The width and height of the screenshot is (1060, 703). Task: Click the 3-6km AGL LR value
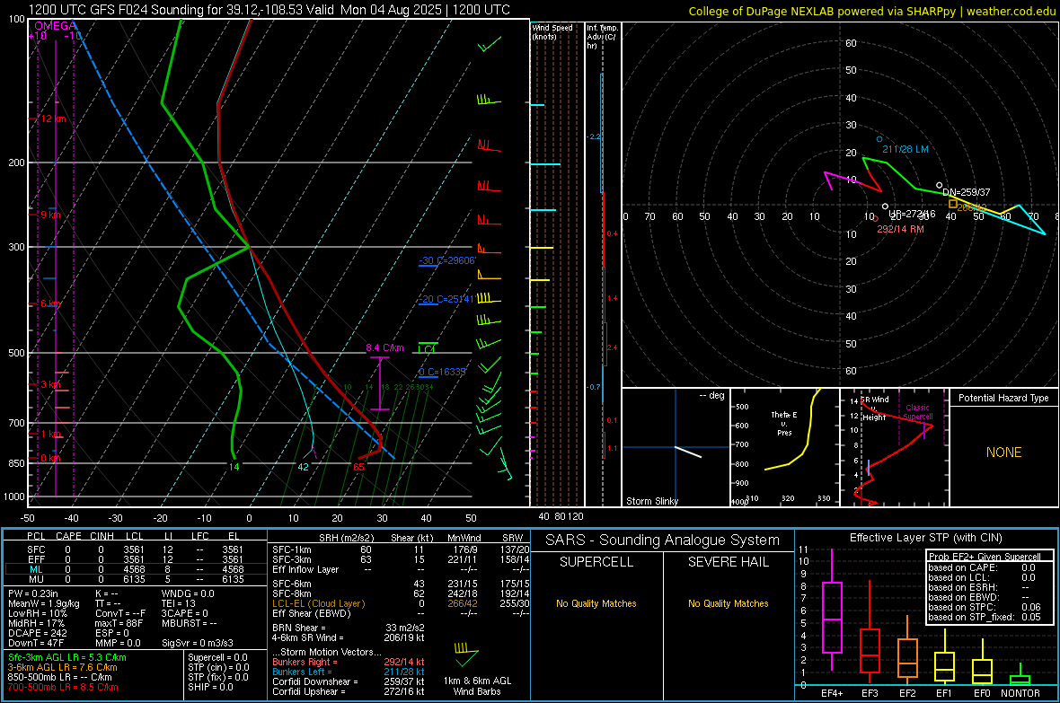tap(62, 667)
